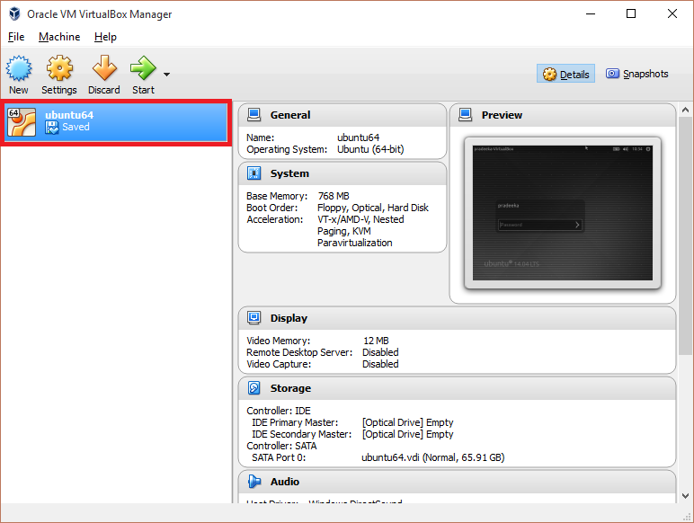Open the General section header link
The image size is (694, 523).
click(x=290, y=115)
